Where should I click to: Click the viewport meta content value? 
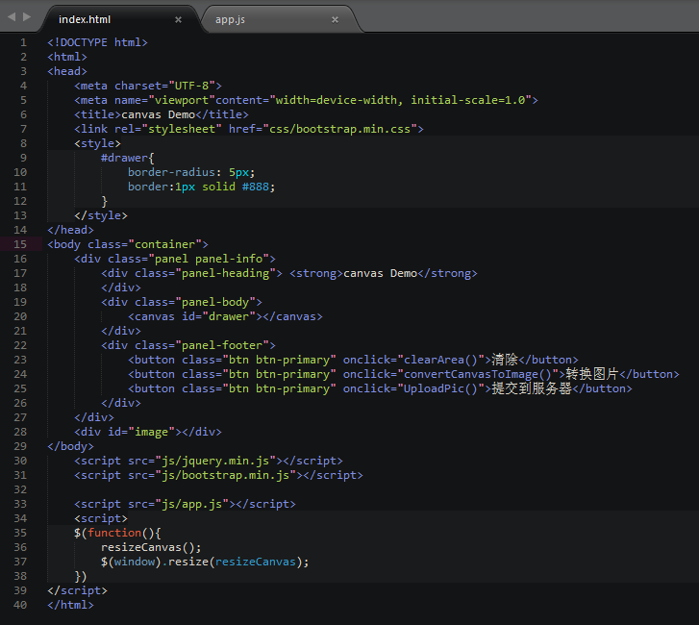pos(403,100)
